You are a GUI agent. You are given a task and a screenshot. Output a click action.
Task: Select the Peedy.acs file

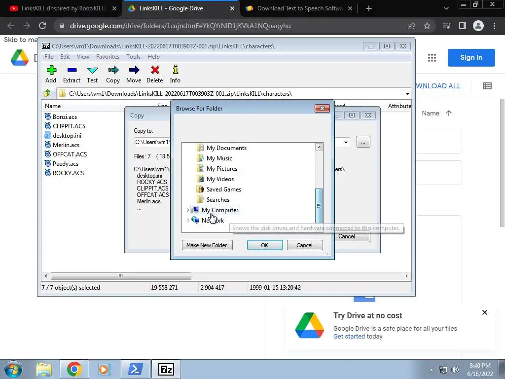pos(66,164)
